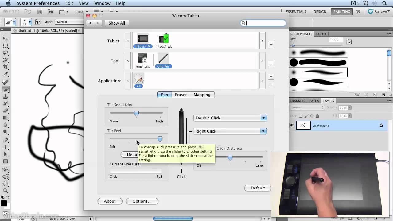The width and height of the screenshot is (393, 221).
Task: Expand more workspaces chevron
Action: coord(358,12)
